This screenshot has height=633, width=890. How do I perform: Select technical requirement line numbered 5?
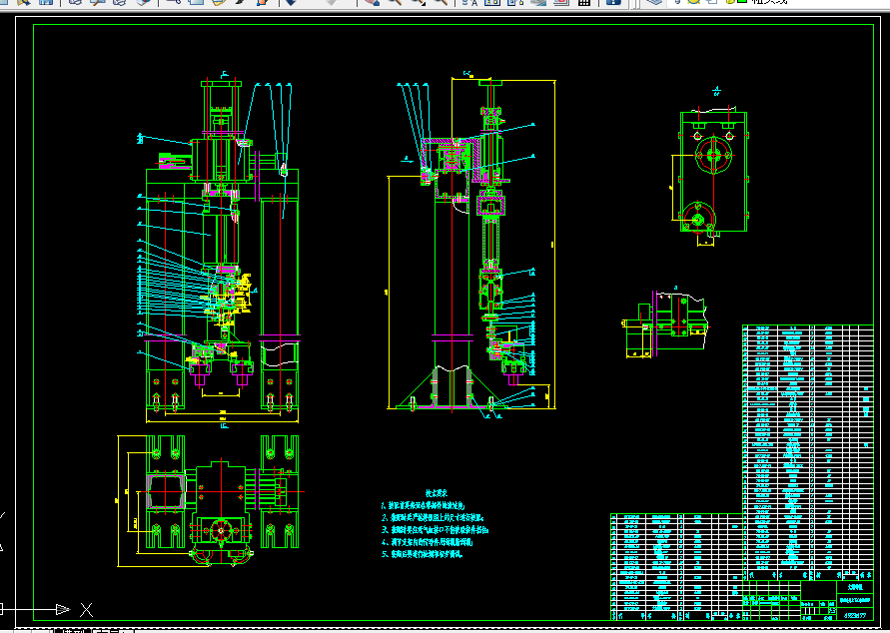tap(423, 554)
